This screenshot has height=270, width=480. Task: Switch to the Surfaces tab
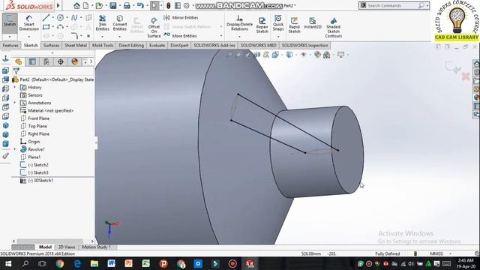[x=51, y=45]
